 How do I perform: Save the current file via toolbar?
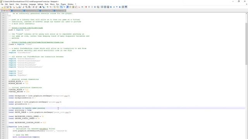(8, 7)
